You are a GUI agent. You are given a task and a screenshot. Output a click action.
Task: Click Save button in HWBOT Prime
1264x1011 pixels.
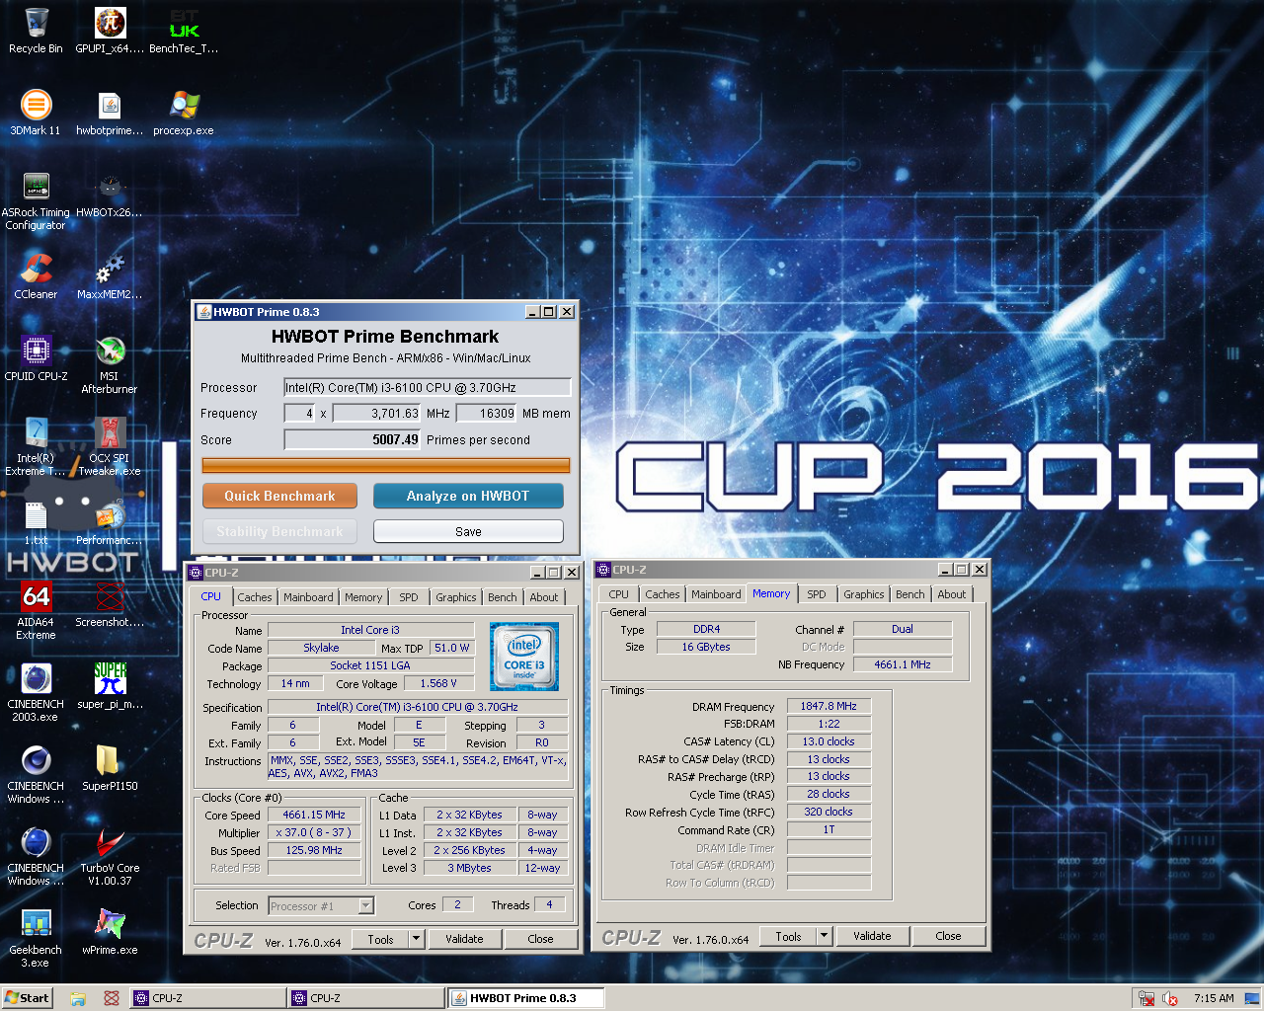[468, 531]
